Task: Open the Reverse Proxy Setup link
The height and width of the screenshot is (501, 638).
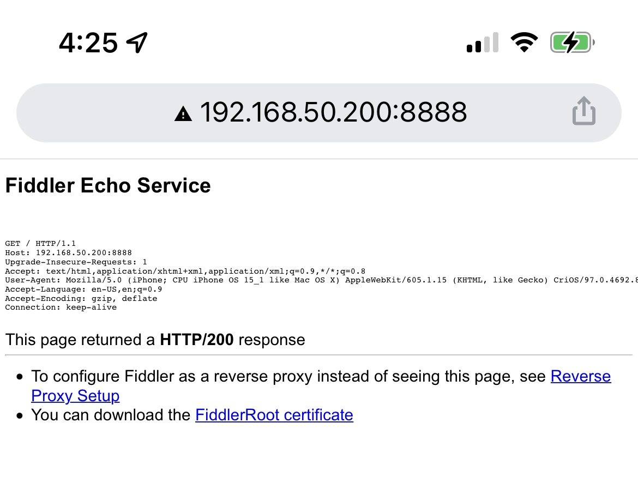Action: 580,376
